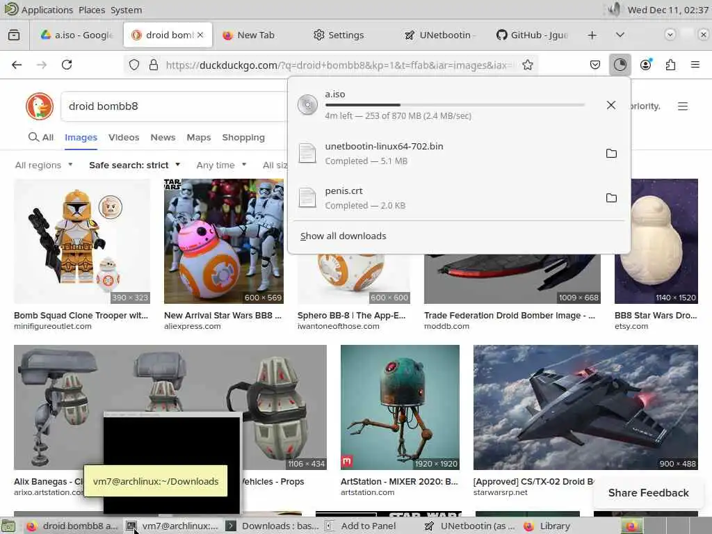Image resolution: width=712 pixels, height=534 pixels.
Task: Open the tracking protection shield icon
Action: click(x=134, y=65)
